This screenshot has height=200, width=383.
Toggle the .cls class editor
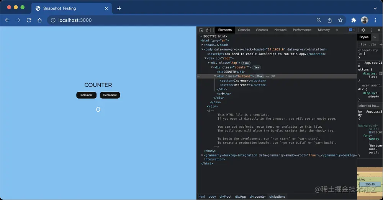point(373,44)
